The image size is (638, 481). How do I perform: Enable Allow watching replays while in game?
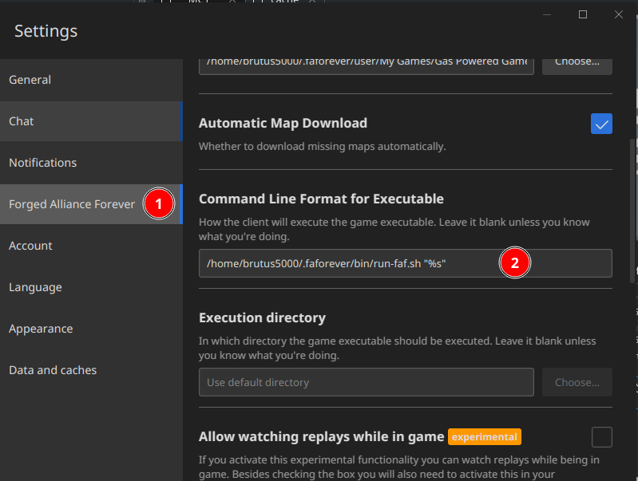point(602,437)
